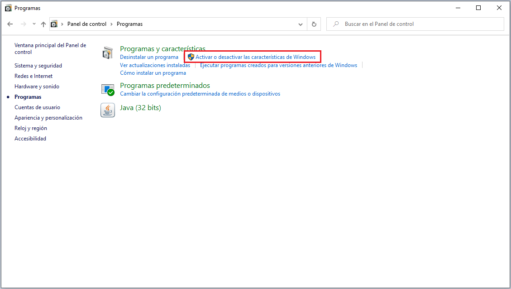Click the shield icon beside Activar o desactivar

[191, 57]
